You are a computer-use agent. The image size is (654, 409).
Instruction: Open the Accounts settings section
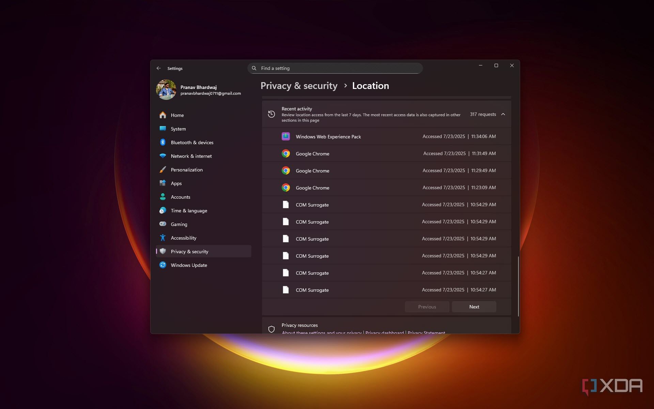pyautogui.click(x=180, y=197)
